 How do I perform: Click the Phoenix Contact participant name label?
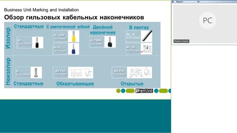pos(181,41)
